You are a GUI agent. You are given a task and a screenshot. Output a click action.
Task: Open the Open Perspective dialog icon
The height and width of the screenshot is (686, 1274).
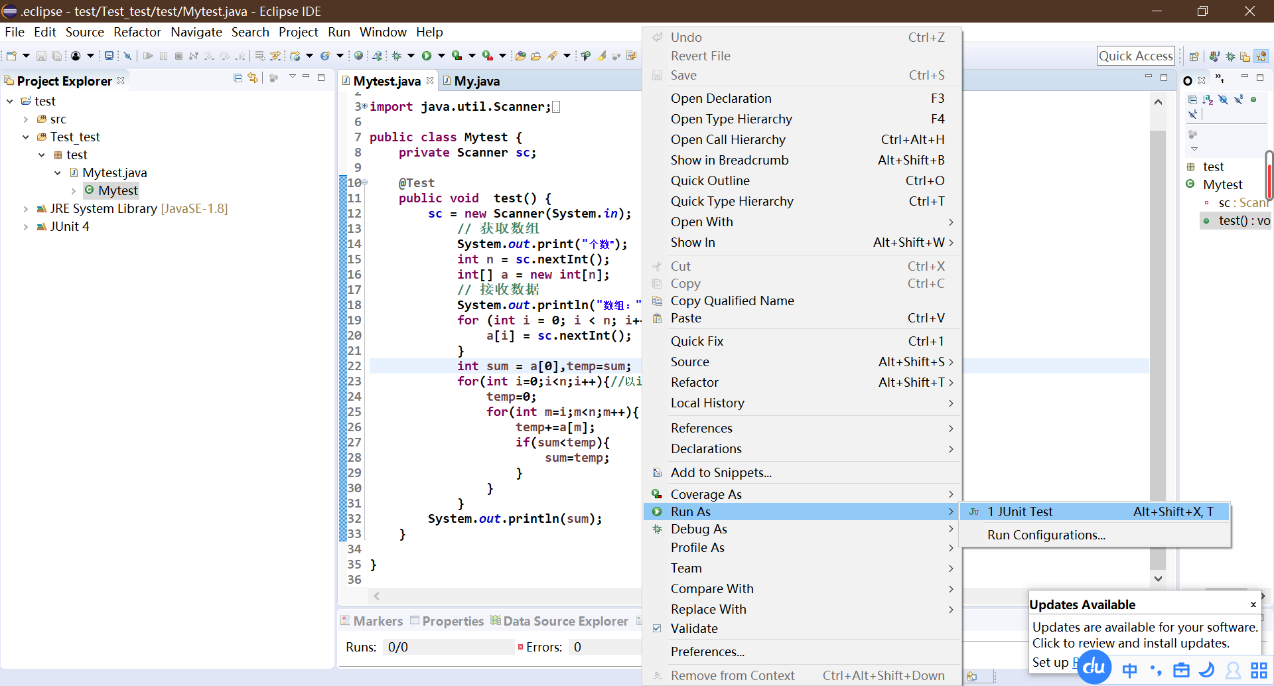click(x=1194, y=56)
